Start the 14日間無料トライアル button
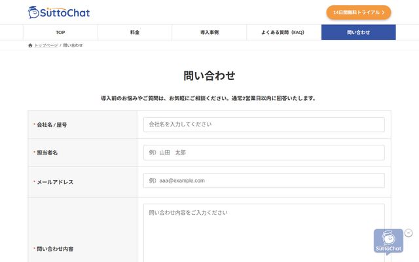This screenshot has height=262, width=419. [x=359, y=12]
